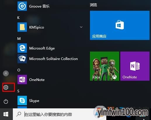Open the user account avatar icon
This screenshot has height=120, width=151.
pos(6,73)
